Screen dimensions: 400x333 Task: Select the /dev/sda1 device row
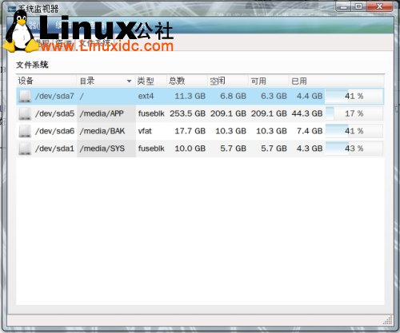200,149
